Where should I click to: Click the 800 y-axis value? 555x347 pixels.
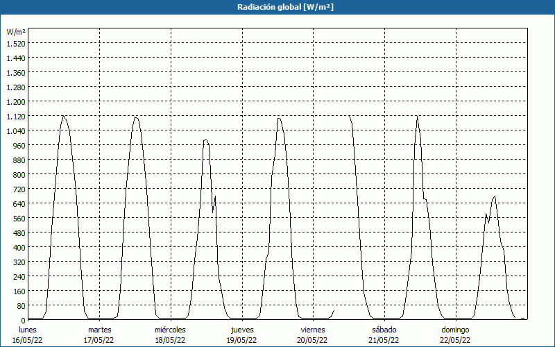(20, 175)
